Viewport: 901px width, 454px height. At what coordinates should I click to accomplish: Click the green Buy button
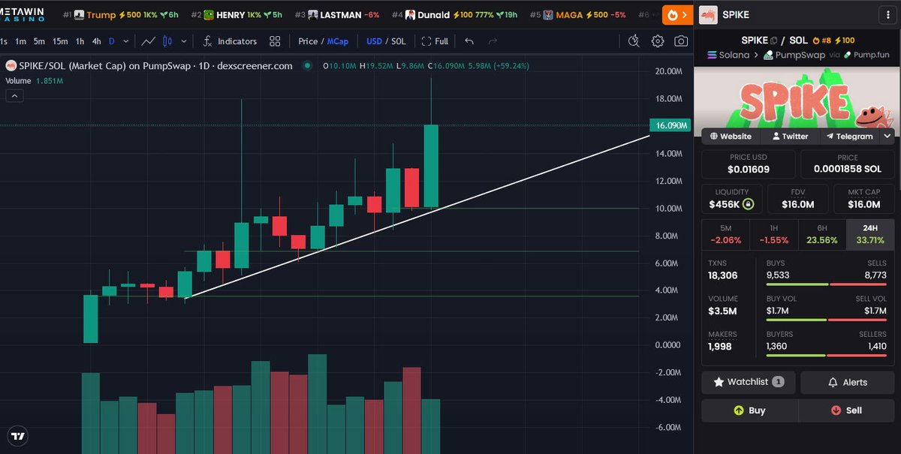(749, 410)
